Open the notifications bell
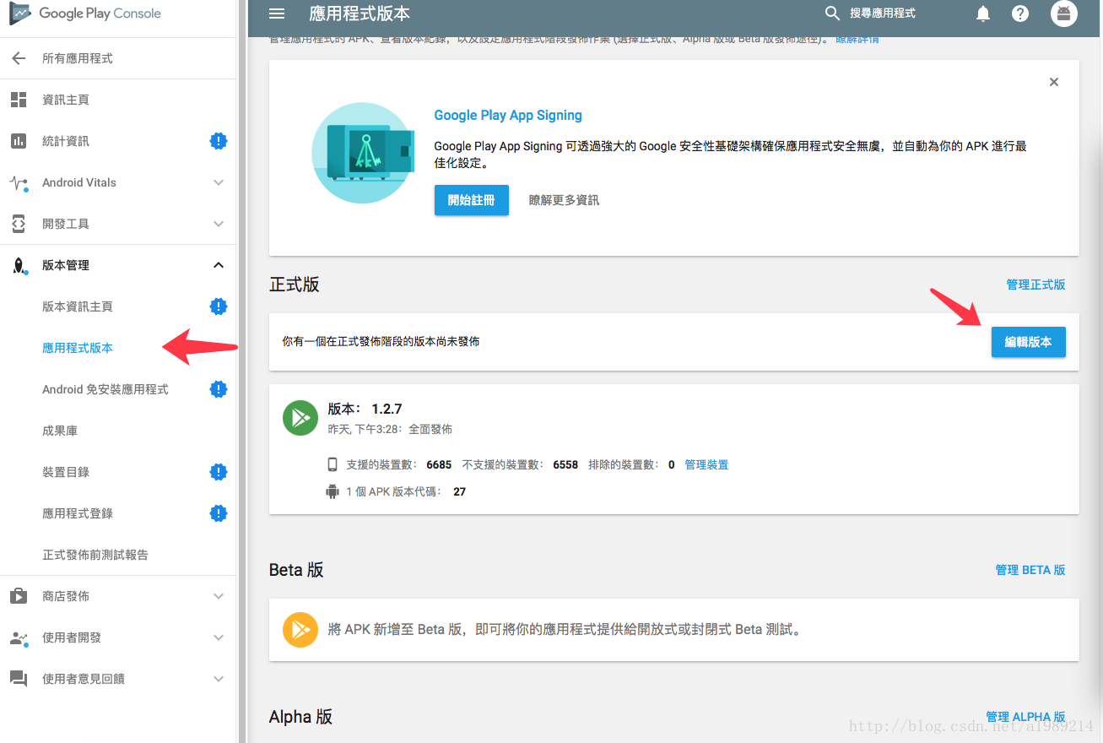 [x=982, y=13]
